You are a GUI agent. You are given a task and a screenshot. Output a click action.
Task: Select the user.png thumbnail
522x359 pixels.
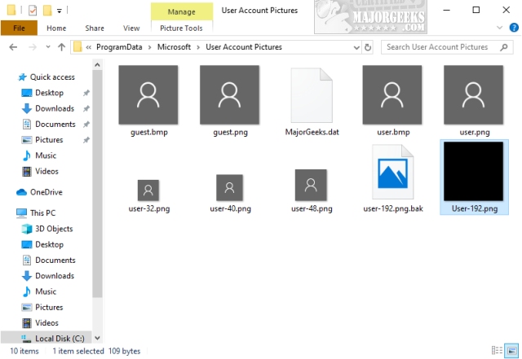(x=473, y=94)
